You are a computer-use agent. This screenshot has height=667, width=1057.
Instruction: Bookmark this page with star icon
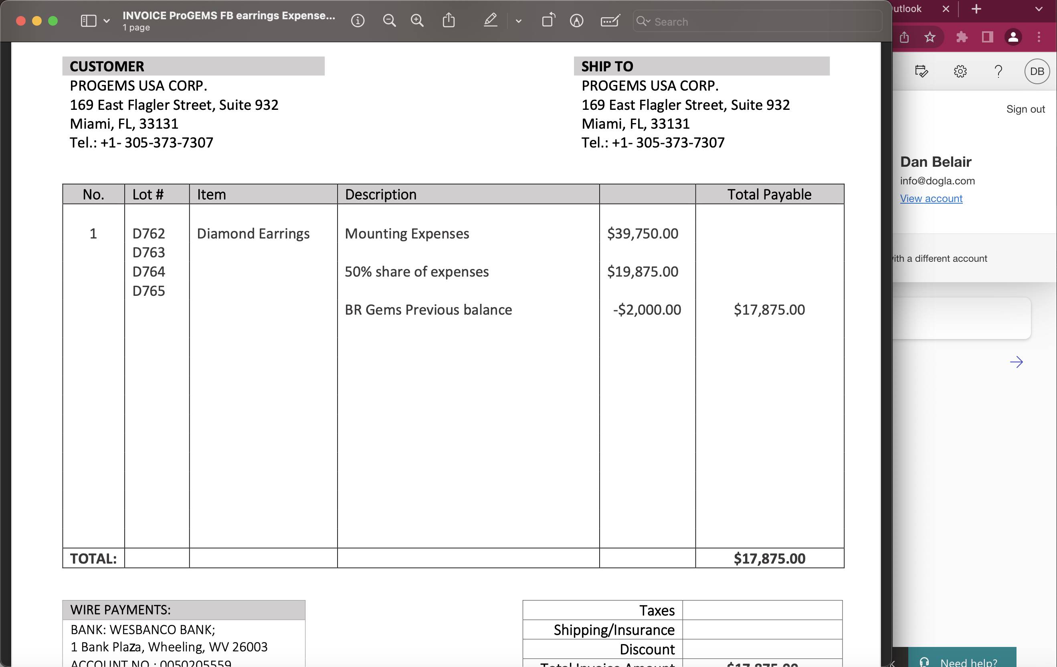pos(930,37)
